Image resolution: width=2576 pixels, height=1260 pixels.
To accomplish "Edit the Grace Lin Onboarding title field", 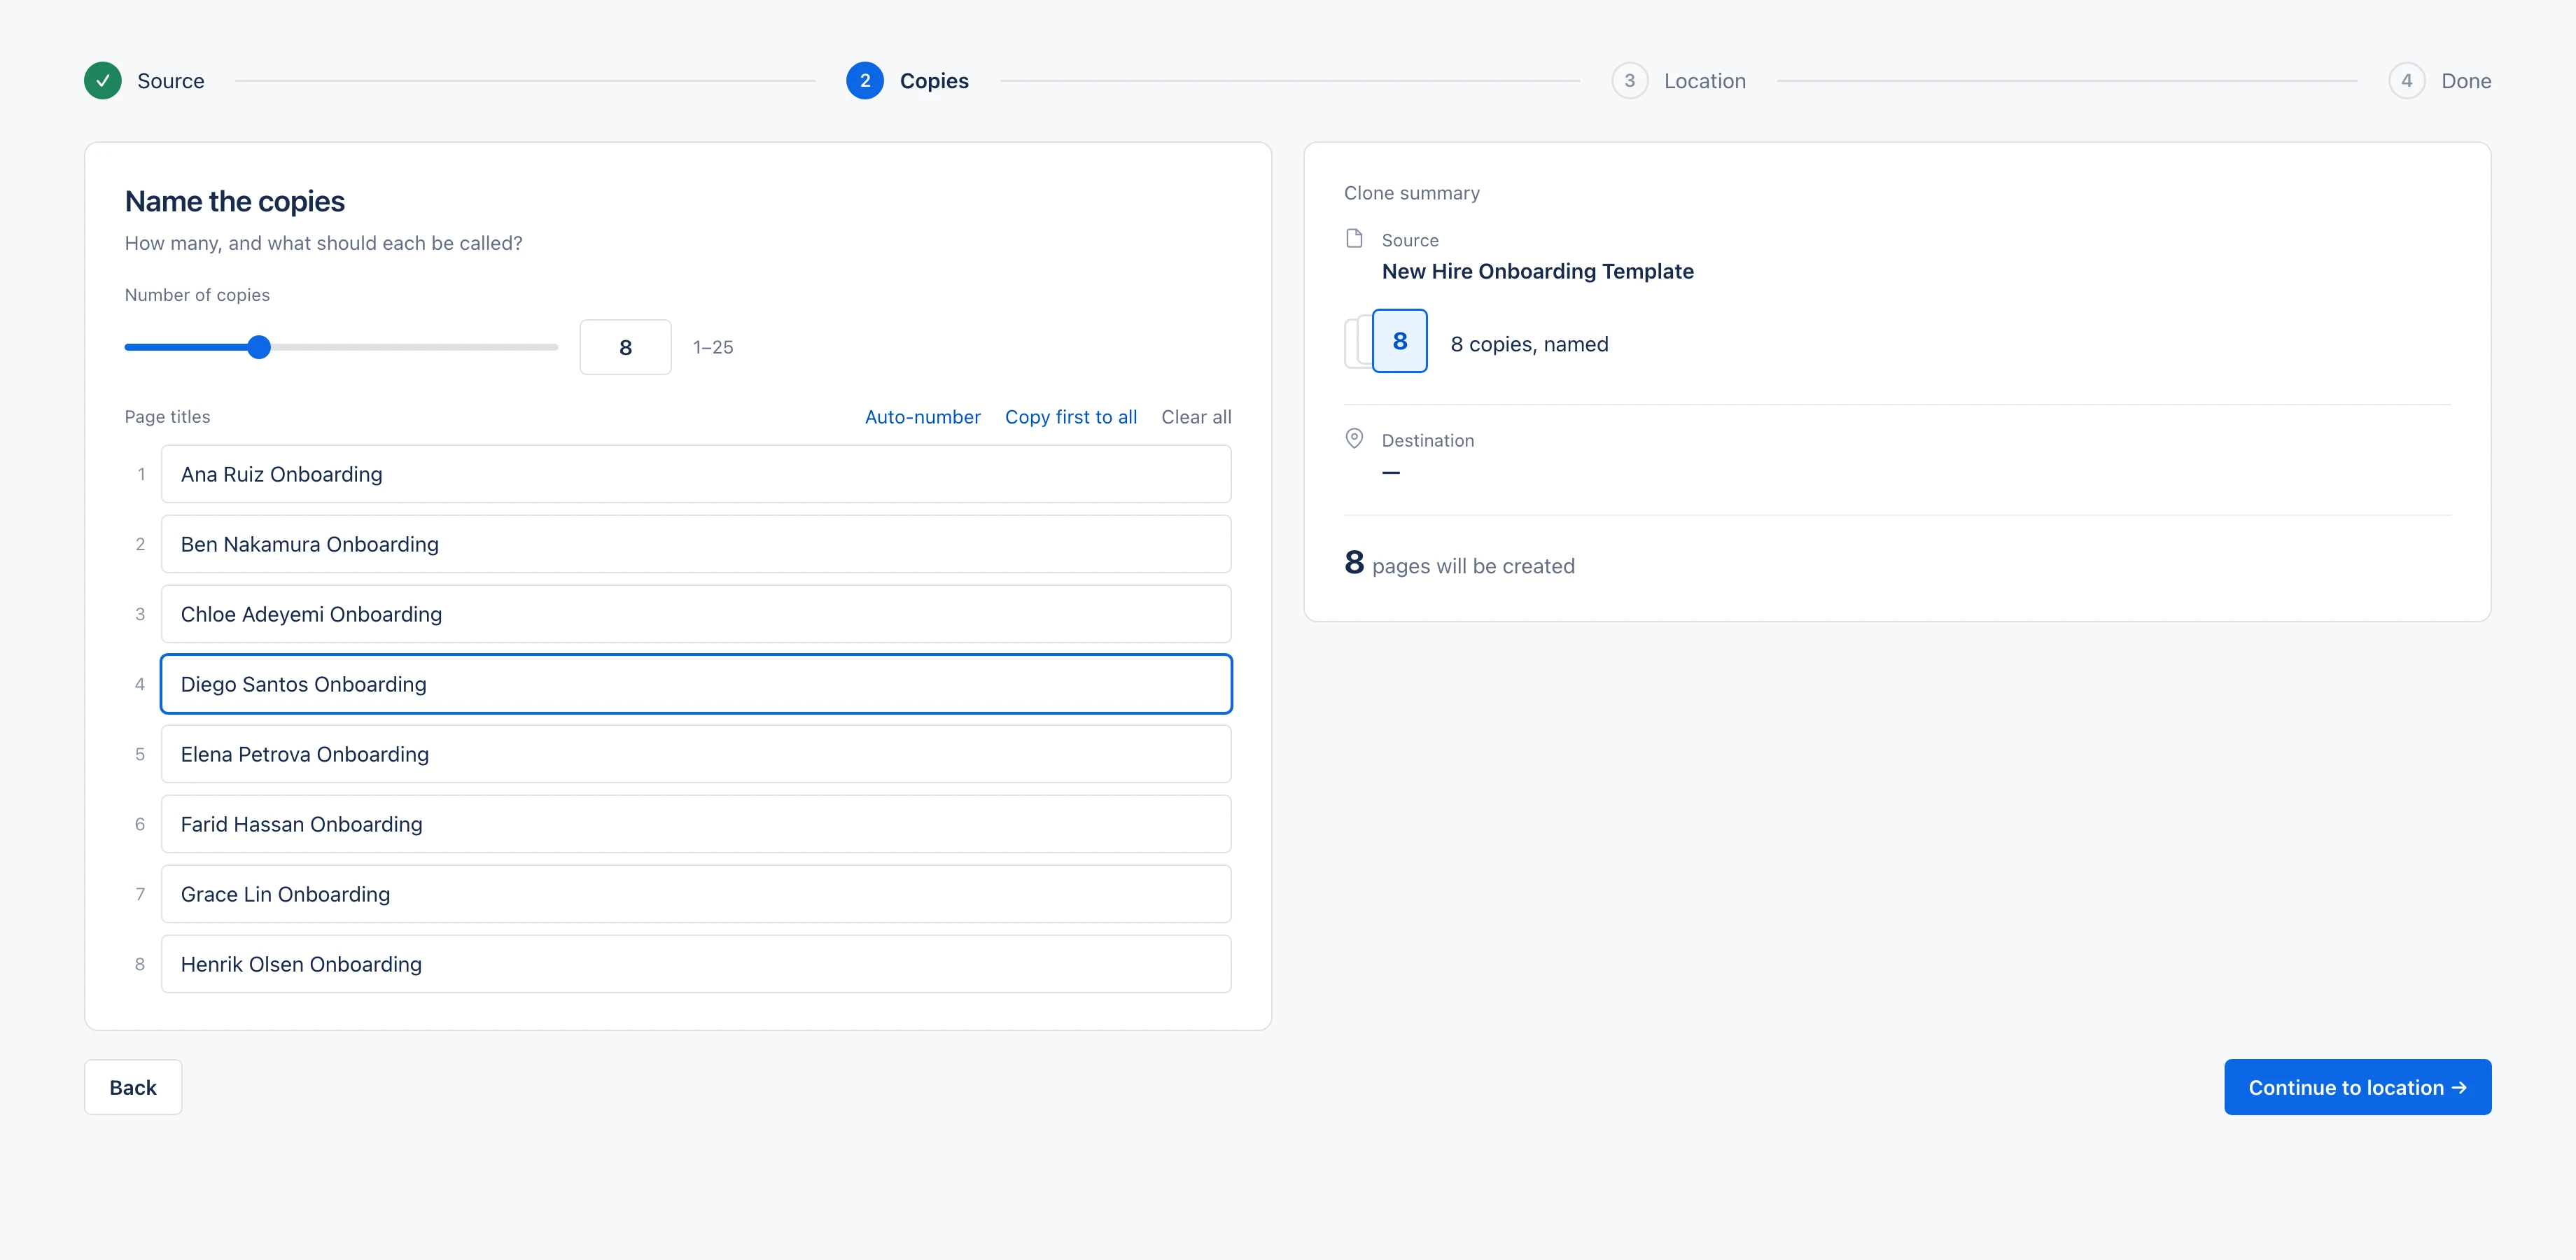I will pos(696,894).
